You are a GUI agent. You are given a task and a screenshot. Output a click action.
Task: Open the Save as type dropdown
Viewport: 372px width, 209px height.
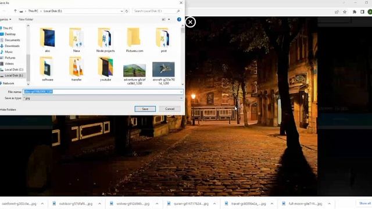pyautogui.click(x=103, y=98)
